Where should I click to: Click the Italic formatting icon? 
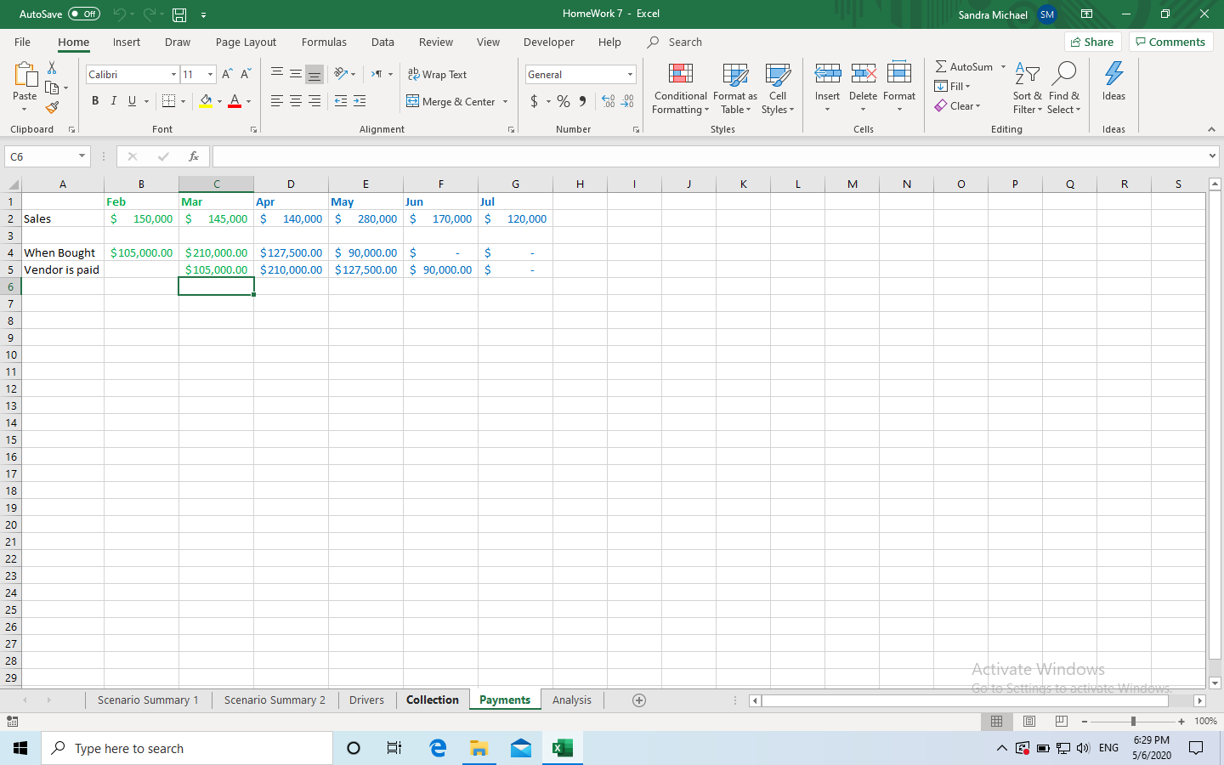pyautogui.click(x=113, y=101)
